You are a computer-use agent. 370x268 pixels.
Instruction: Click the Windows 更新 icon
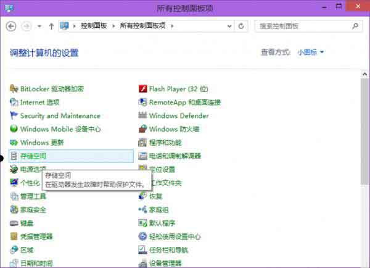coord(14,143)
